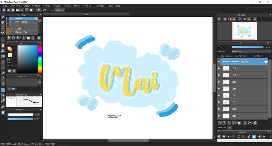
Task: Select the G Pen brush
Action: coord(22,29)
